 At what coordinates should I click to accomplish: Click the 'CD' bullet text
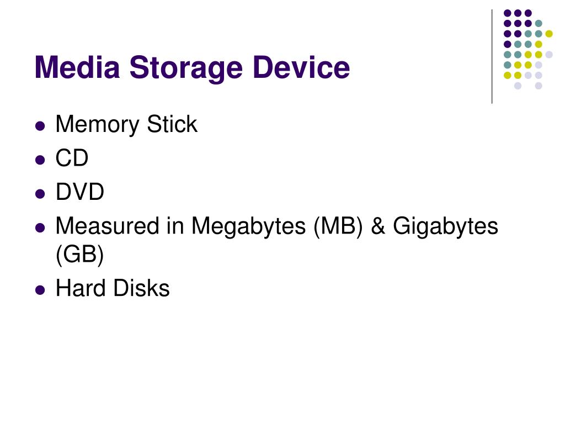coord(72,158)
